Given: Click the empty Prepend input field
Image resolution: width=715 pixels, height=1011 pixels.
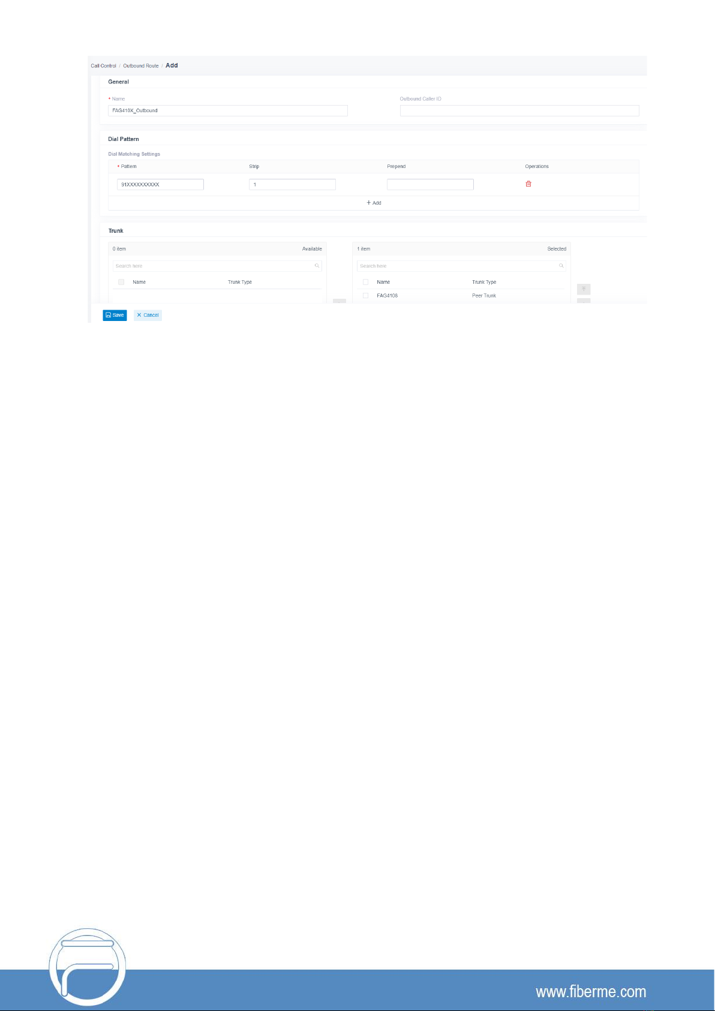Looking at the screenshot, I should click(x=430, y=185).
